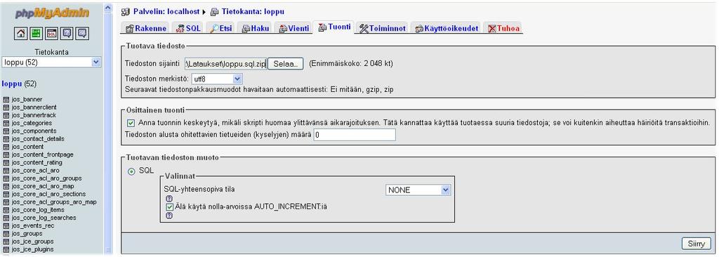Open Tiedoston merkistö utf8 dropdown
719x257 pixels.
click(218, 79)
